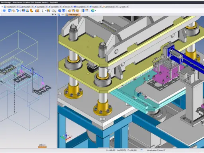Open the dropdown pin next to Analysis tab

click(x=100, y=7)
